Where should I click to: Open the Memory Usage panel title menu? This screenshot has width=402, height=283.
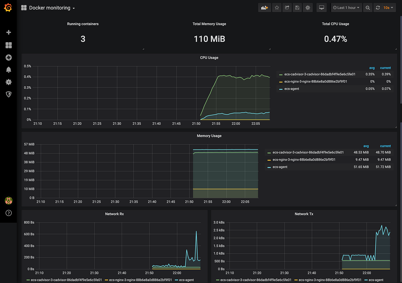pos(209,136)
